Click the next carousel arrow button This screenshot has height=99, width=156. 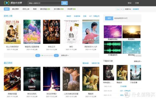[56, 55]
